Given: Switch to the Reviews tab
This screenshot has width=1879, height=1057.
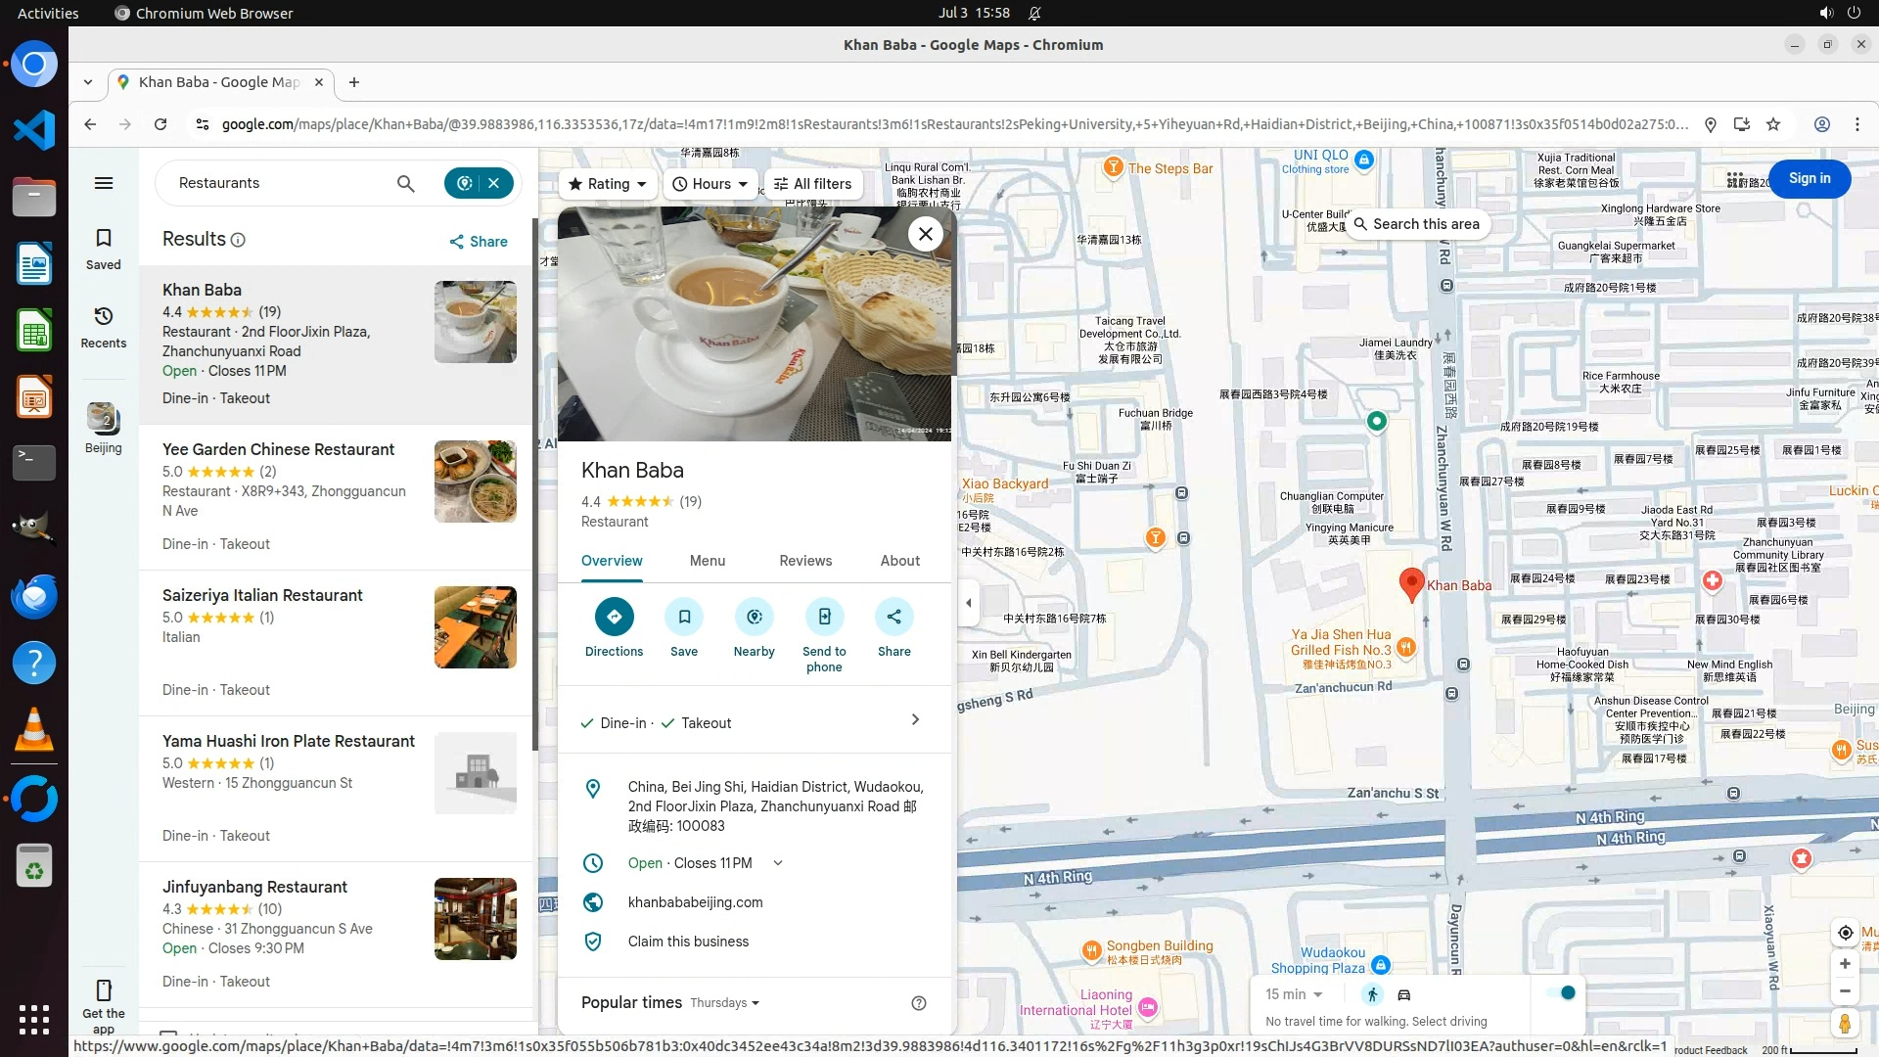Looking at the screenshot, I should (x=804, y=561).
